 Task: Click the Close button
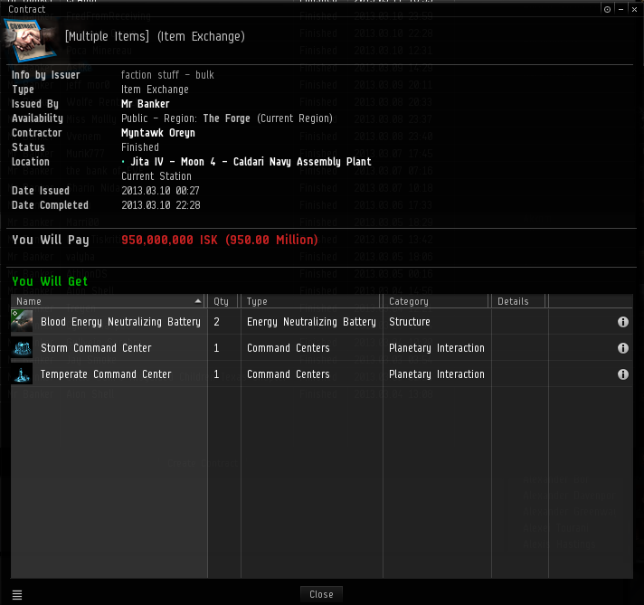[321, 594]
